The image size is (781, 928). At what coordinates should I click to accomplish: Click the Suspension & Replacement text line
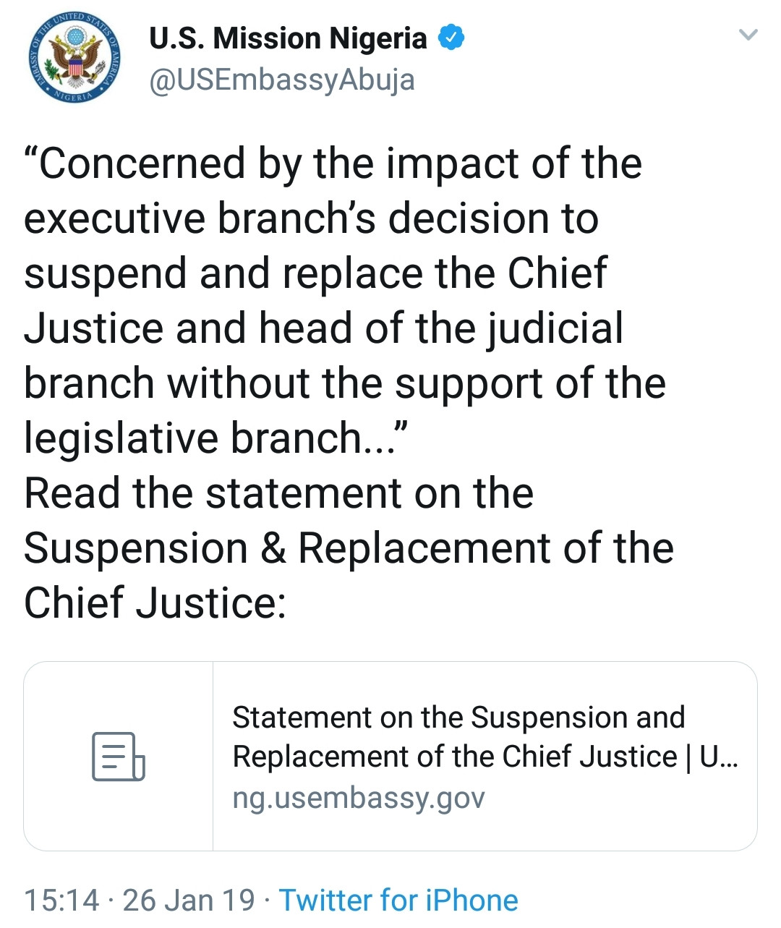pyautogui.click(x=349, y=548)
